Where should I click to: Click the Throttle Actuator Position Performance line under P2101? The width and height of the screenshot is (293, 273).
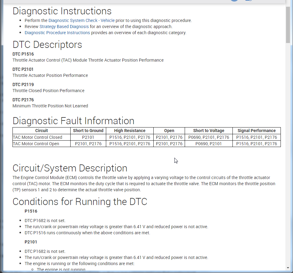[x=50, y=75]
